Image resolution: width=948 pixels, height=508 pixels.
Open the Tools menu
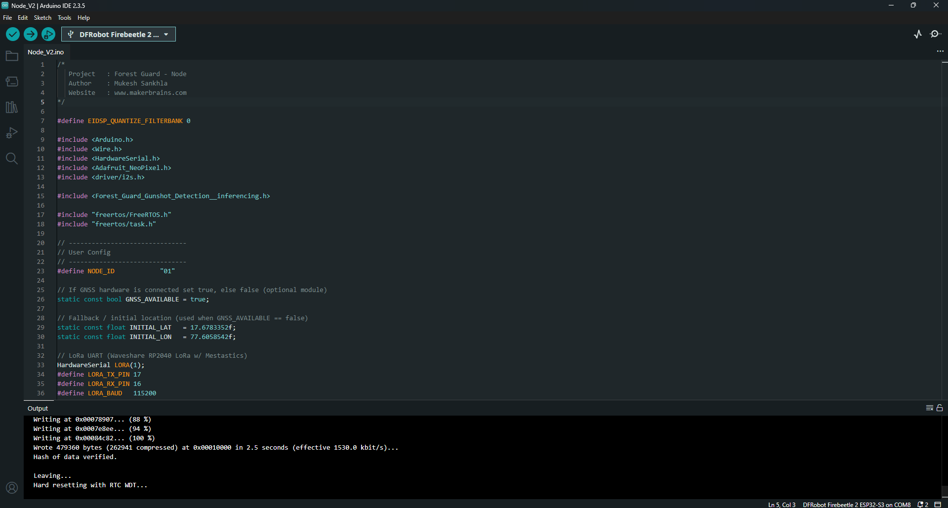pyautogui.click(x=64, y=18)
